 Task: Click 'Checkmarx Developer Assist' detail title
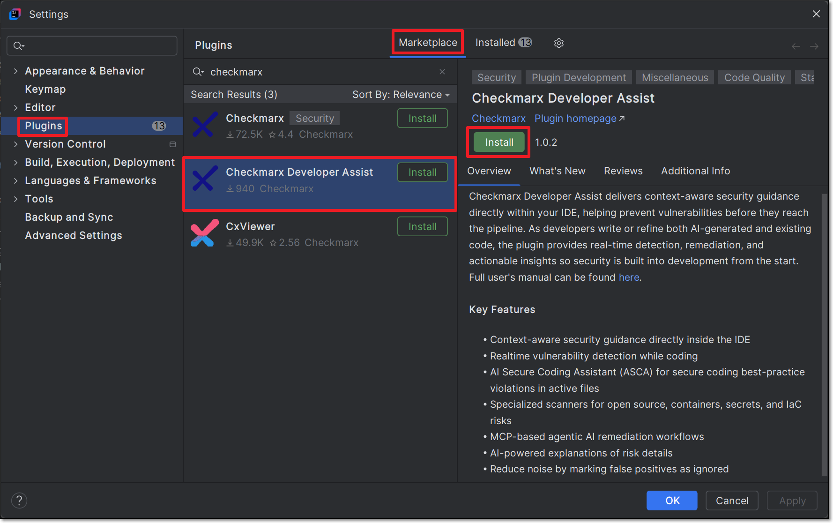point(563,98)
